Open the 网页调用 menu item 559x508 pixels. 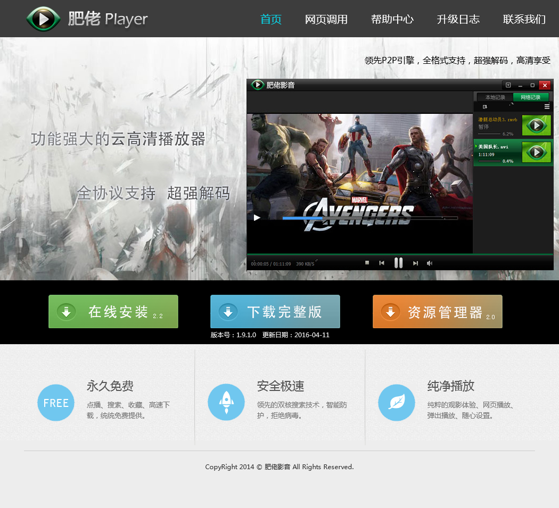[x=326, y=19]
